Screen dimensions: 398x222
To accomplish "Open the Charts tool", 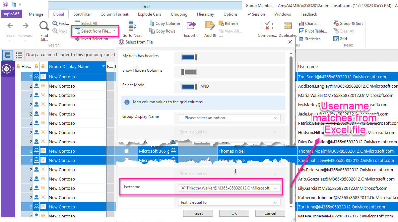I will click(x=309, y=24).
